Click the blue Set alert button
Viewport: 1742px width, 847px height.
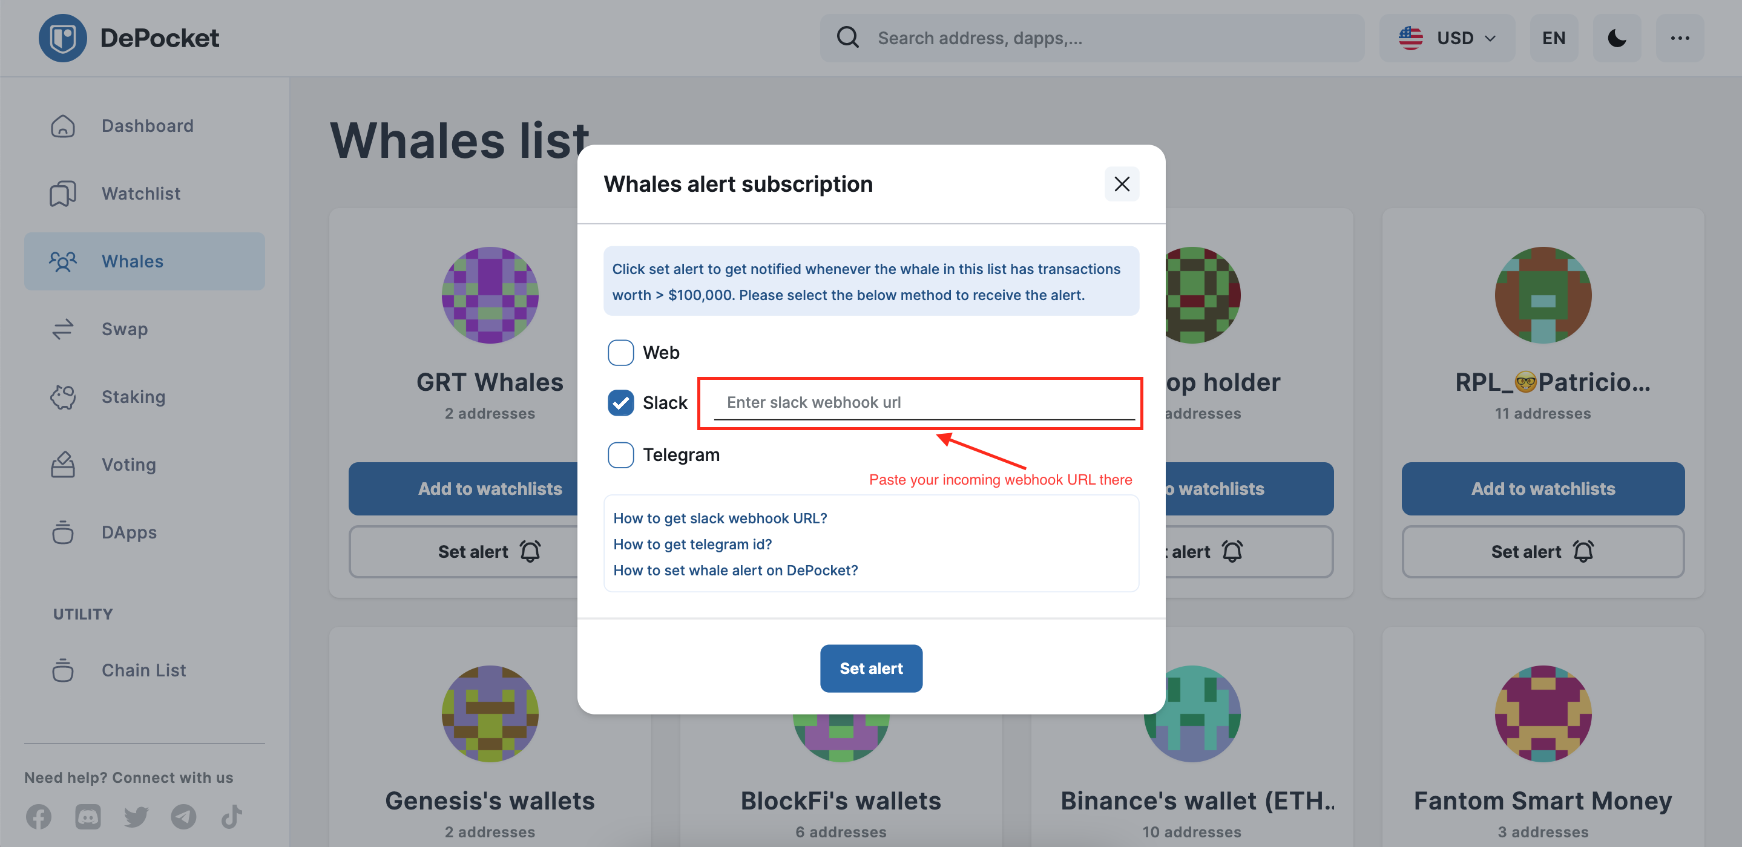871,668
